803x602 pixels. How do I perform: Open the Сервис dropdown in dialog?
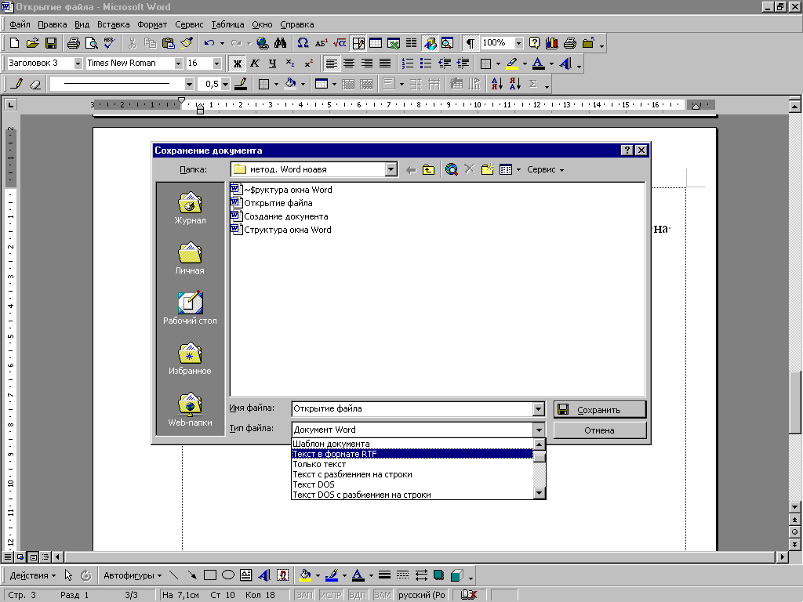coord(546,170)
